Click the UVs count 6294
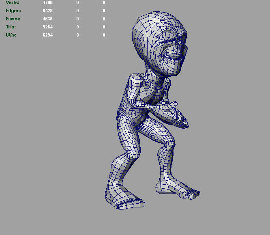 (48, 35)
